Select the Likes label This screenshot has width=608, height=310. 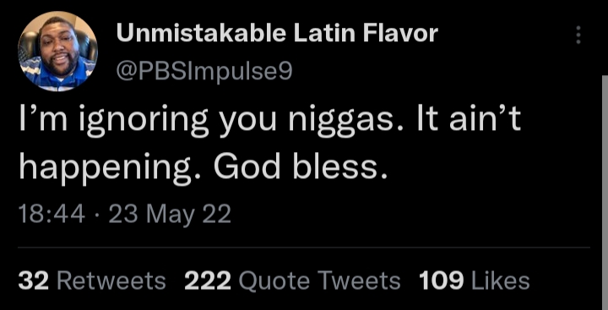click(x=501, y=281)
